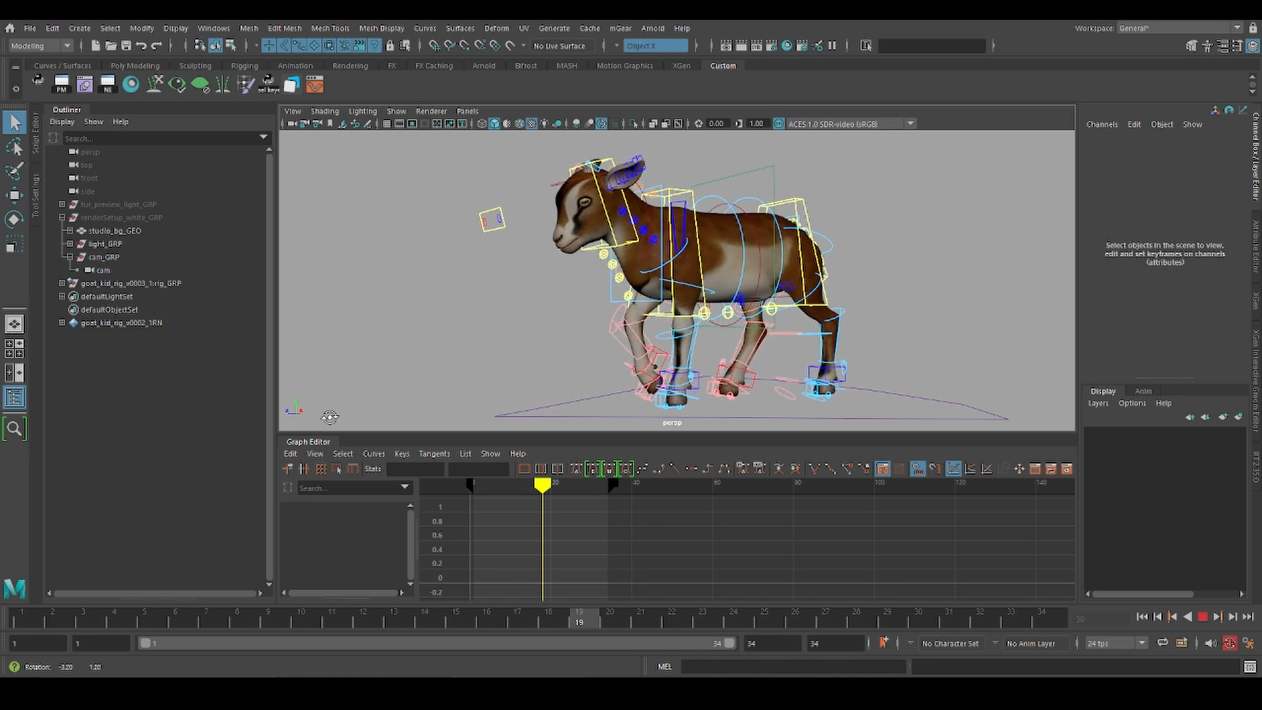Toggle the ACES color management icon
The width and height of the screenshot is (1262, 710).
click(779, 124)
